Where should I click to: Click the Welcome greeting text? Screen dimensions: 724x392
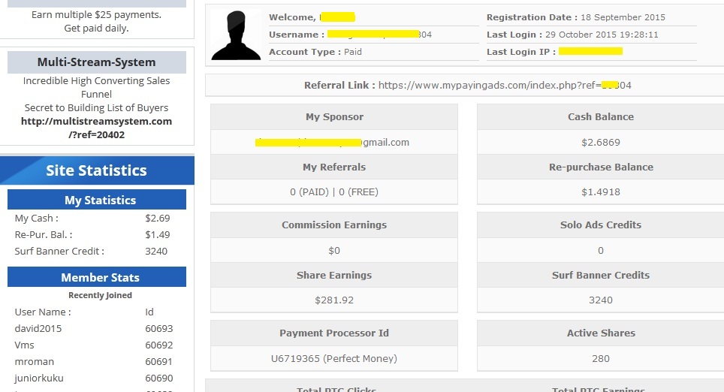[x=312, y=17]
